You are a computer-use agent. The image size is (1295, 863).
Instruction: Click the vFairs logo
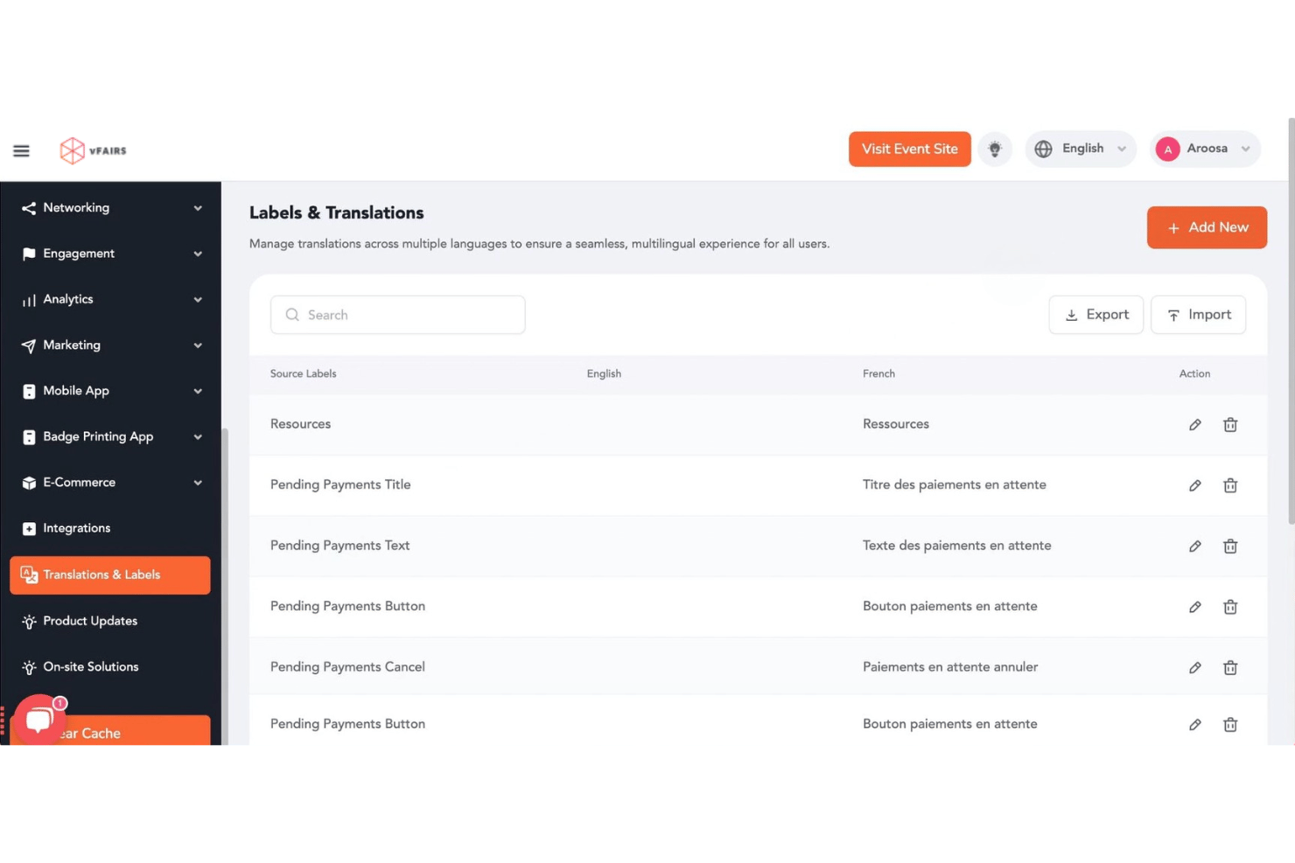94,150
